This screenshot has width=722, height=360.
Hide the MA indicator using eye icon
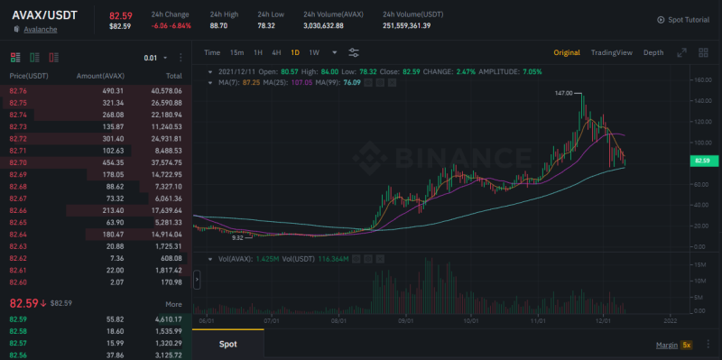coord(368,83)
